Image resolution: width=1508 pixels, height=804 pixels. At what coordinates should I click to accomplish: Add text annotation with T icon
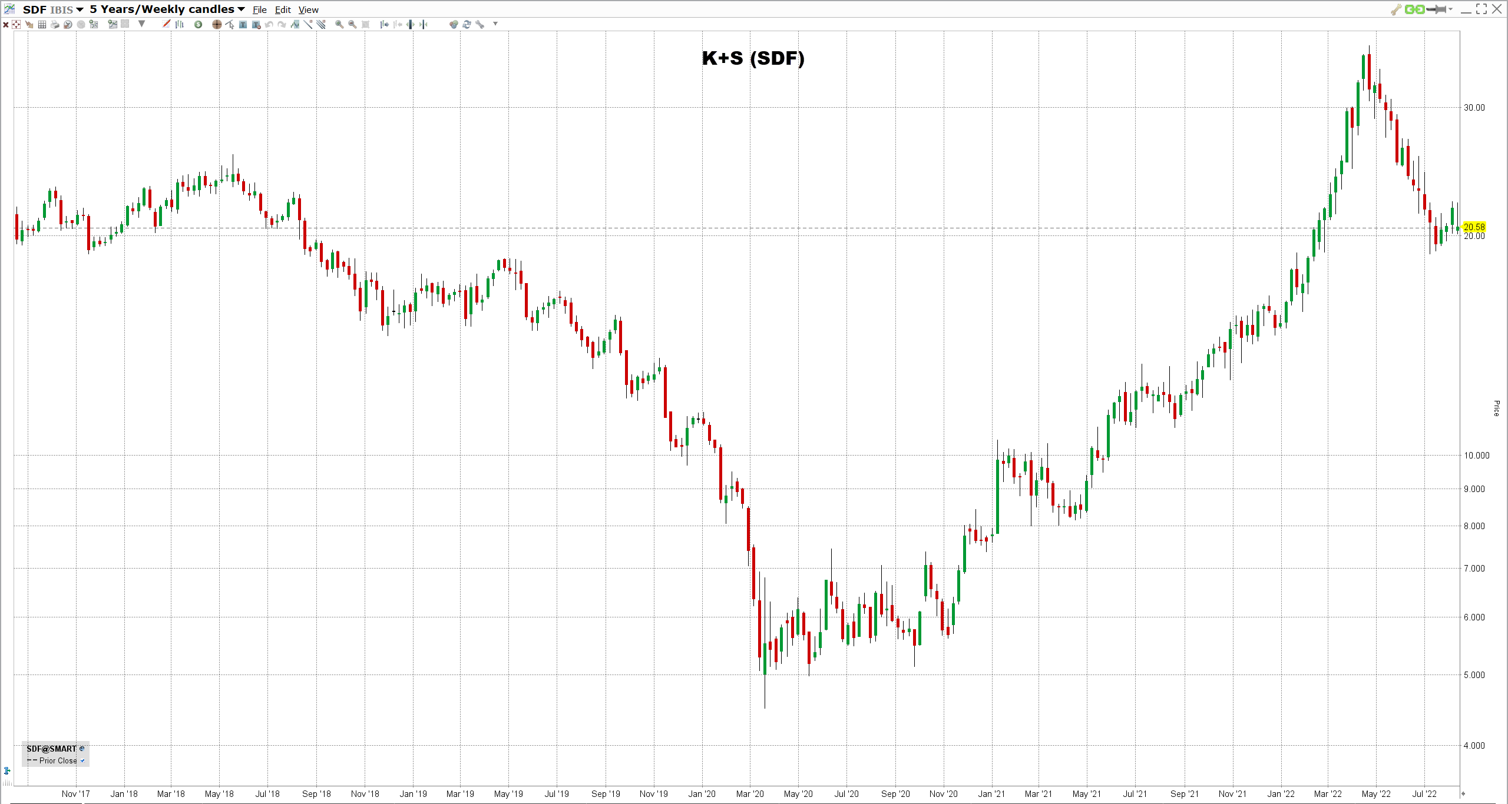point(243,24)
